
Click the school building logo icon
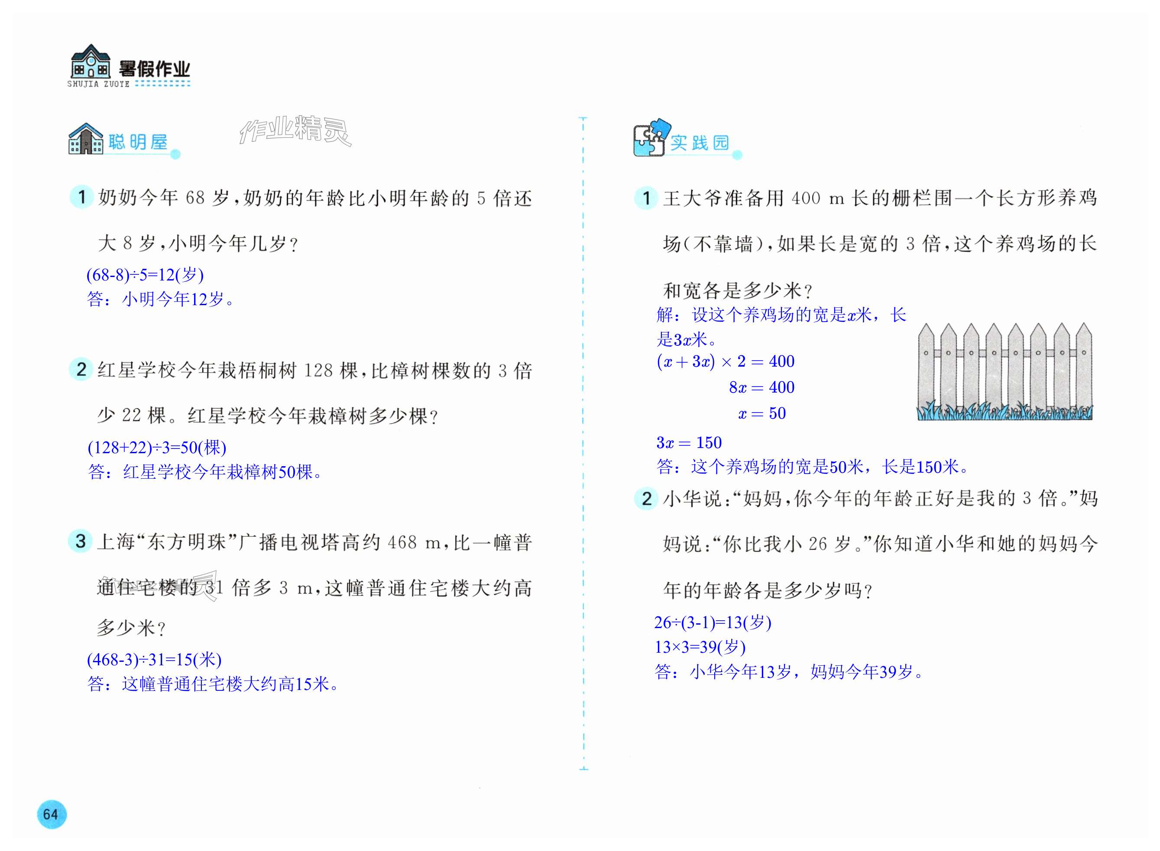pos(90,61)
